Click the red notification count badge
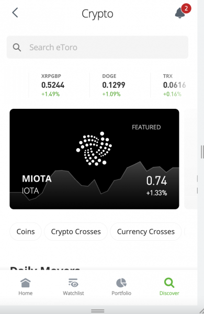This screenshot has height=314, width=204. coord(186,8)
